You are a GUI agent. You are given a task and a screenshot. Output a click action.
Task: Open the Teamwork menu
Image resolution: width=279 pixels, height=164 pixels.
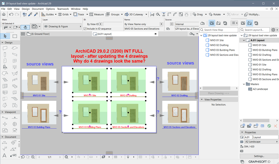coord(63,9)
